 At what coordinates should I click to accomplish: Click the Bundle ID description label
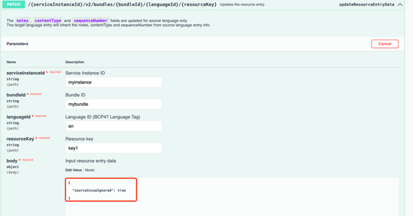pos(75,95)
